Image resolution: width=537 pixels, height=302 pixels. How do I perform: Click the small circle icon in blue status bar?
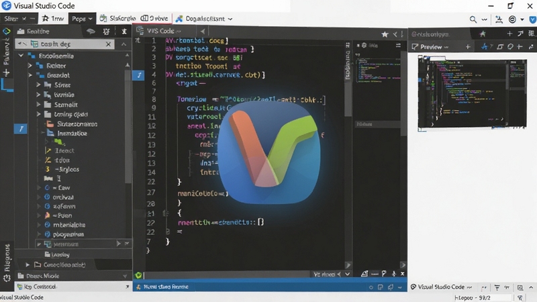[371, 287]
